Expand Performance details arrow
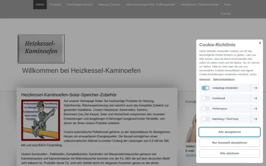266x166 pixels. [x=255, y=108]
